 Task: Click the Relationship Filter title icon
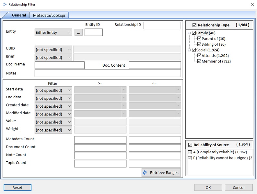pyautogui.click(x=5, y=5)
